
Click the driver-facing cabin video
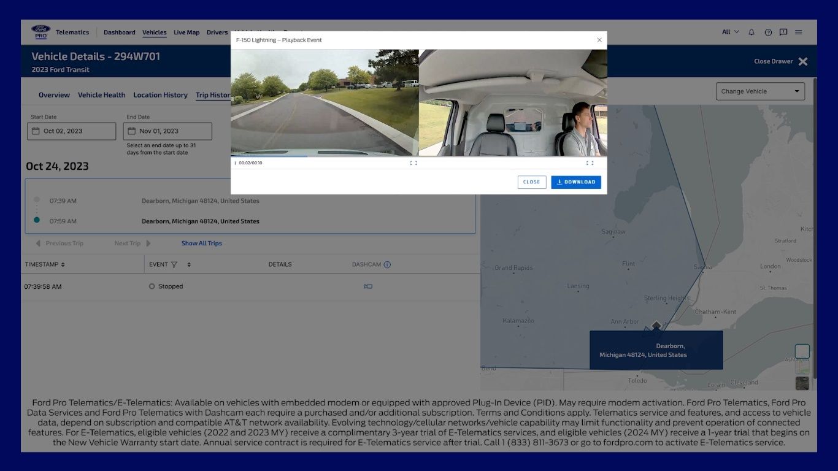coord(513,102)
